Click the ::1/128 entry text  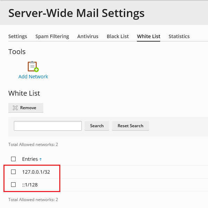[x=30, y=185]
